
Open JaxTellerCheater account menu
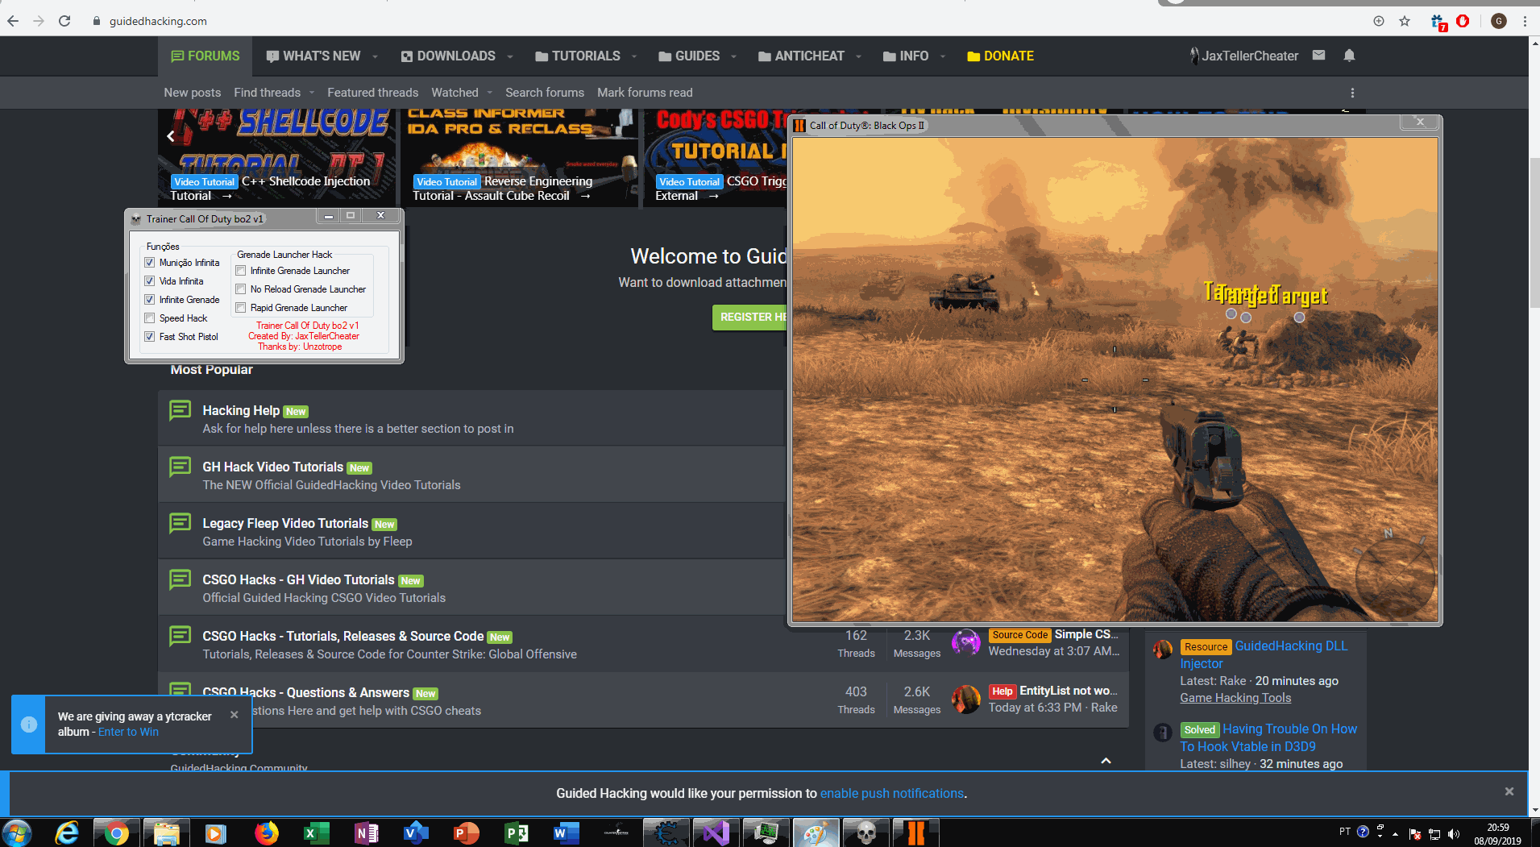[1244, 56]
